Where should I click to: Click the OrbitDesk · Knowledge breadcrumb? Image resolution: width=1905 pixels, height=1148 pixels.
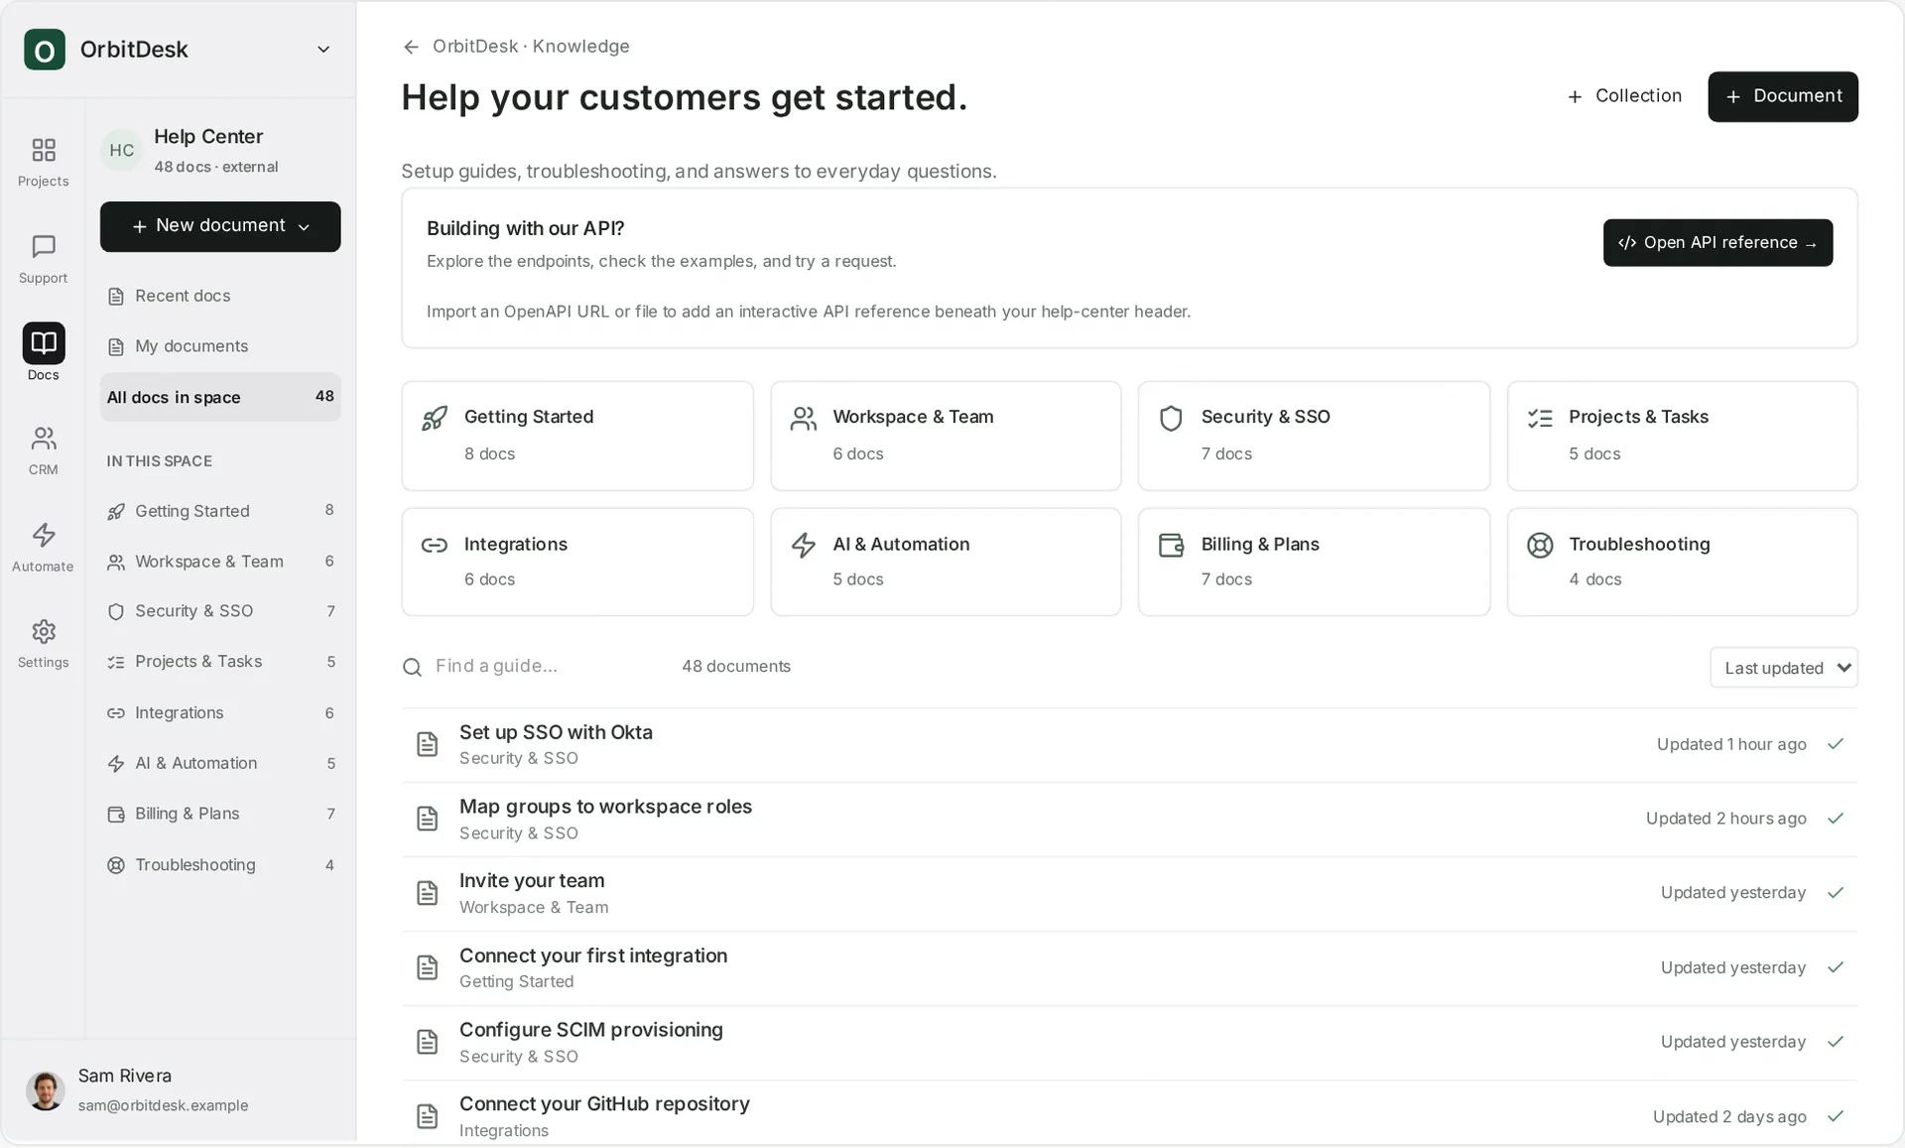point(531,47)
